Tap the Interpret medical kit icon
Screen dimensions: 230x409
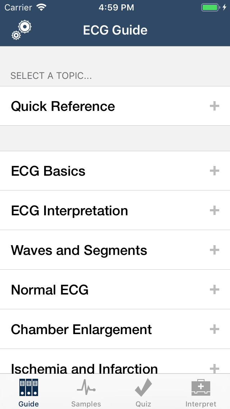click(201, 388)
